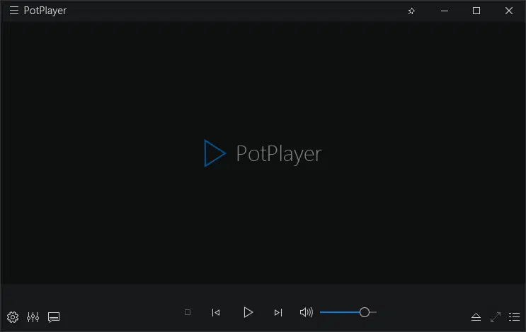Open the settings gear icon
The height and width of the screenshot is (332, 526).
(13, 317)
